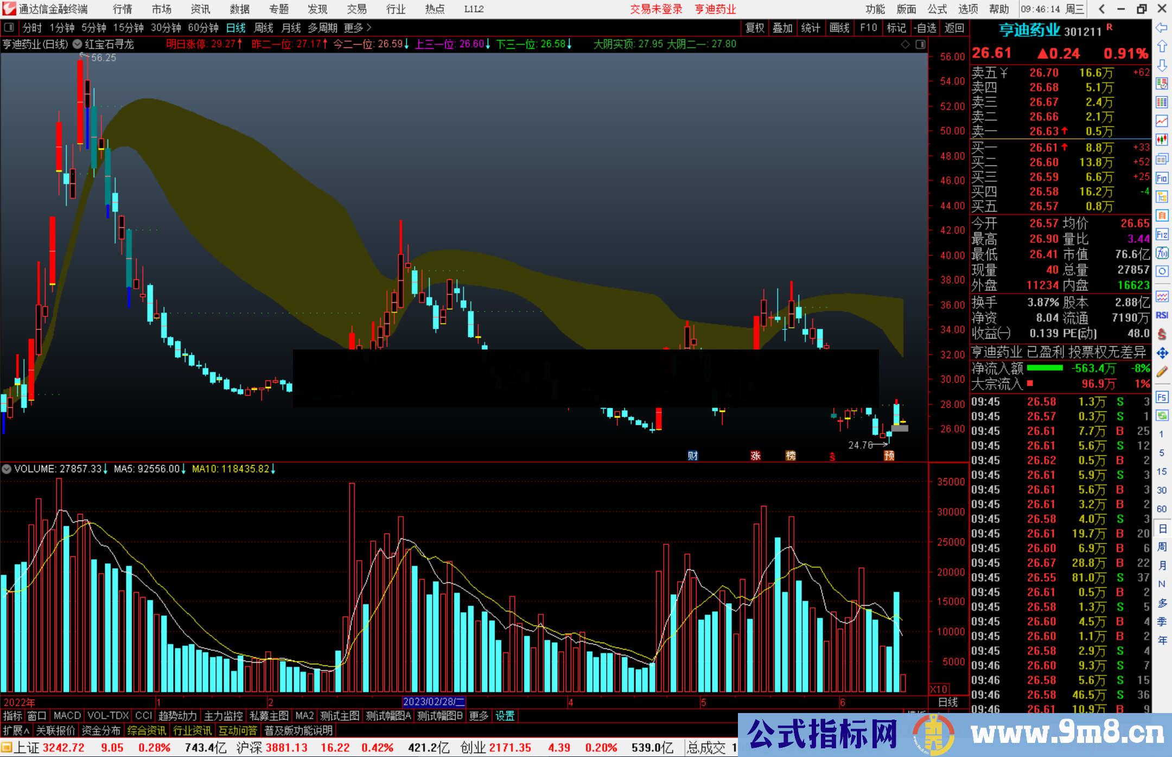Expand the 扩展 panel toggle
1172x757 pixels.
17,731
